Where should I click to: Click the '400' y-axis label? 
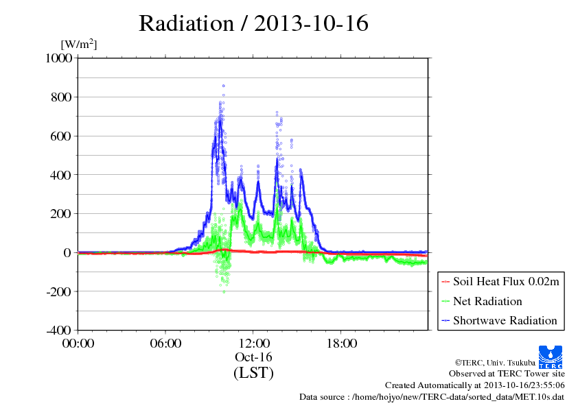pos(61,175)
